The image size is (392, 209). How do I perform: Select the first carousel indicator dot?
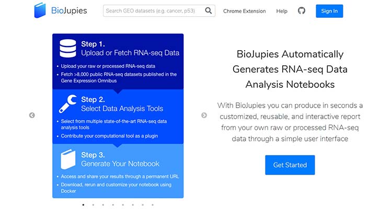pos(83,205)
